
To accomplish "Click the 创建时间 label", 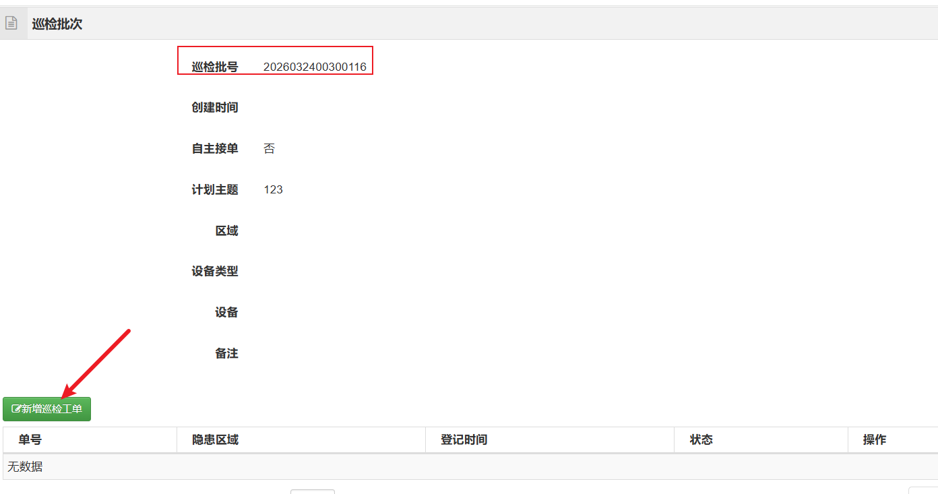I will [215, 108].
